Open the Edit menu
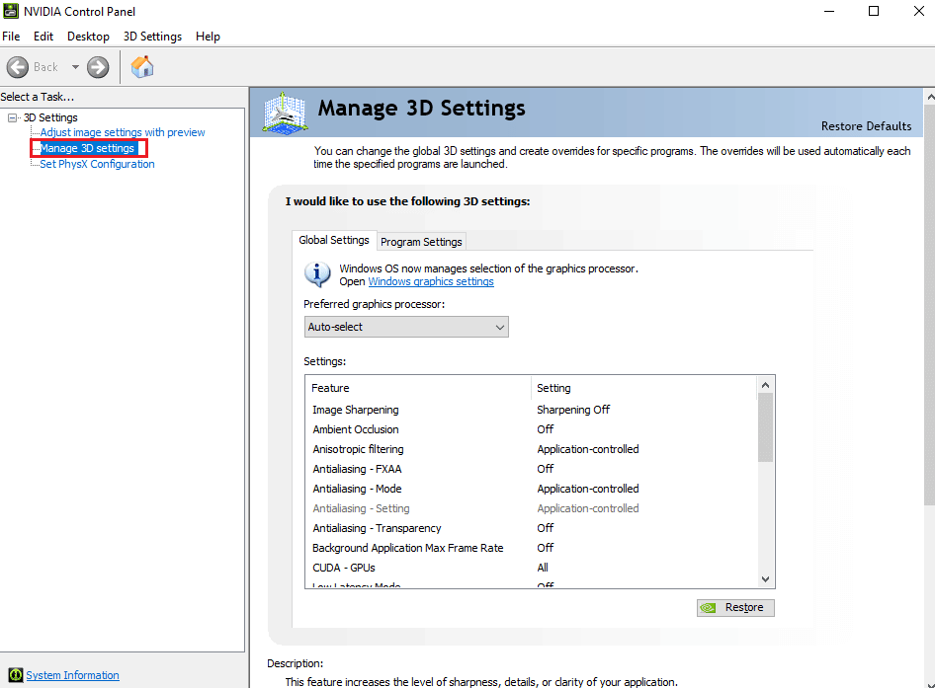Screen dimensions: 935x688 tap(42, 37)
